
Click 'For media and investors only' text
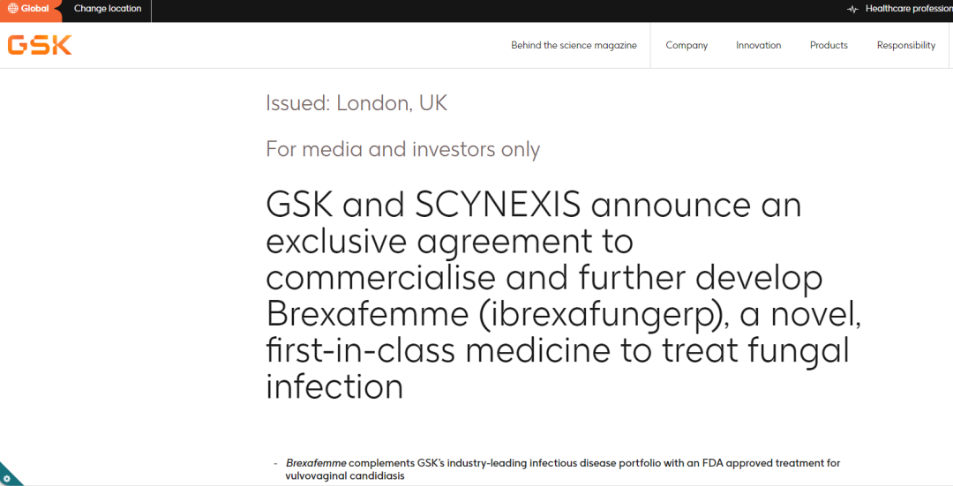point(402,149)
